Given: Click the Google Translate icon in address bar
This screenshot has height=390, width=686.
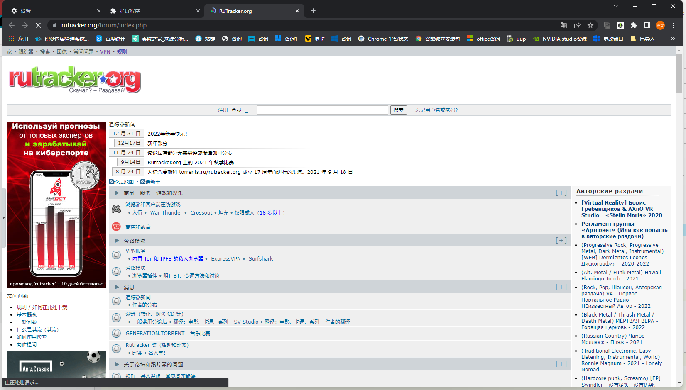Looking at the screenshot, I should [x=564, y=25].
